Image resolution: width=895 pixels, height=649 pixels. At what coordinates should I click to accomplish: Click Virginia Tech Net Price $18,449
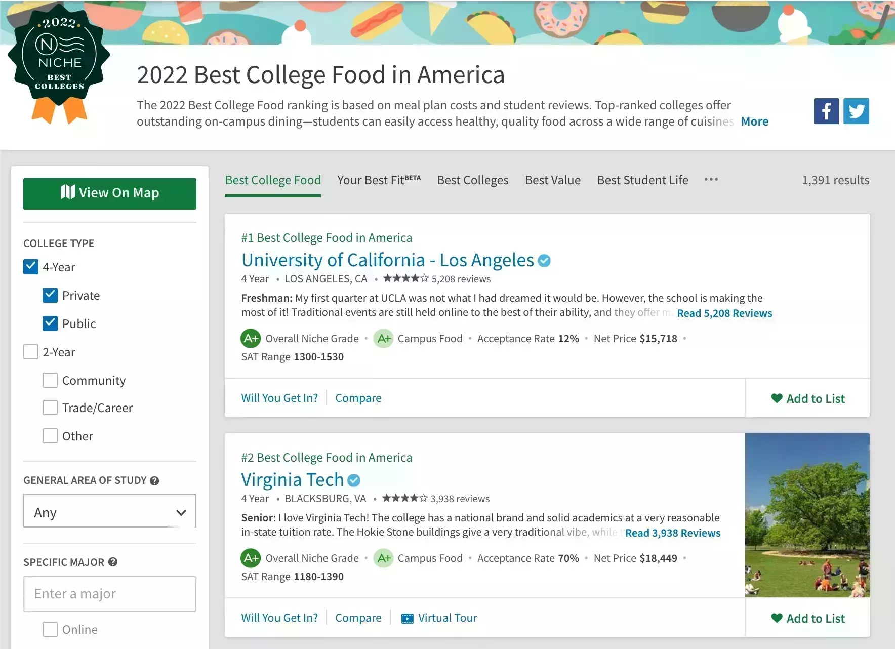coord(635,558)
